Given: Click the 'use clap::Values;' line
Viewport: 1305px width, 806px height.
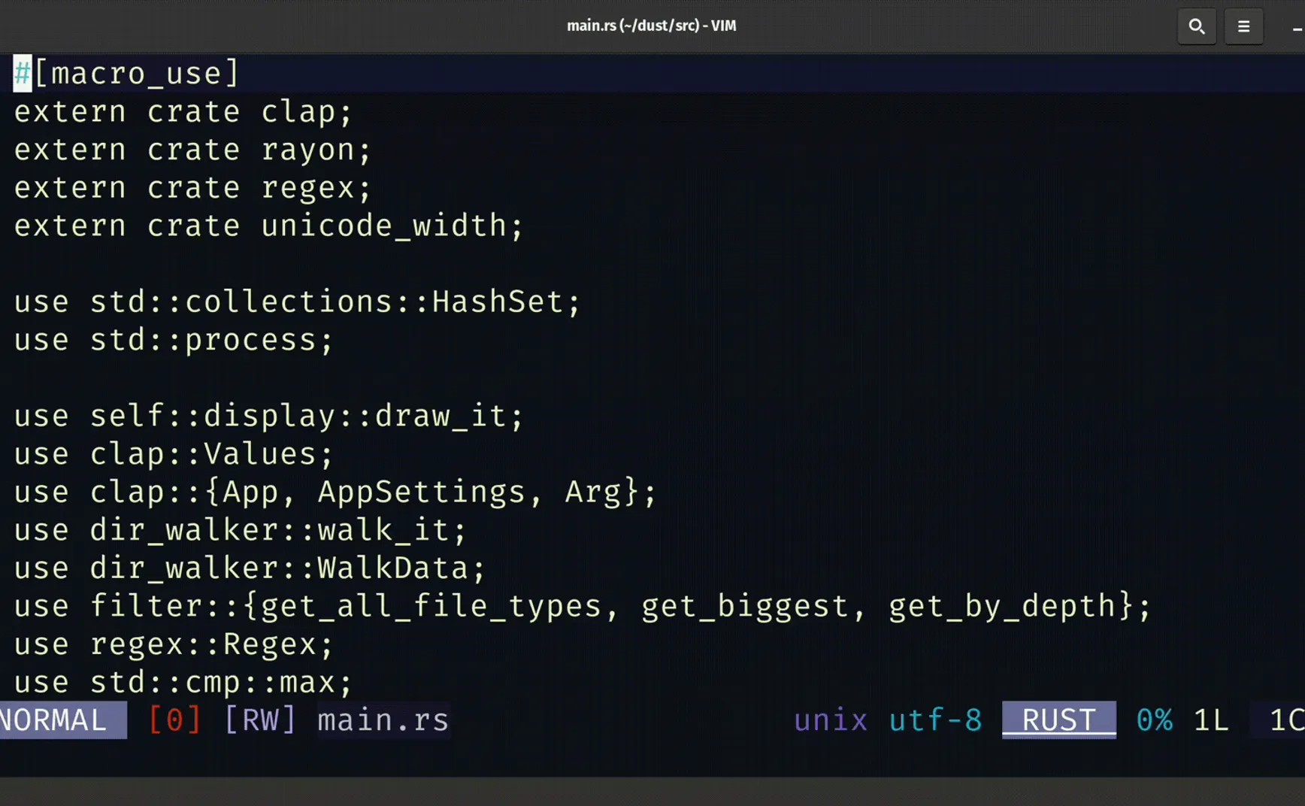Looking at the screenshot, I should click(174, 454).
